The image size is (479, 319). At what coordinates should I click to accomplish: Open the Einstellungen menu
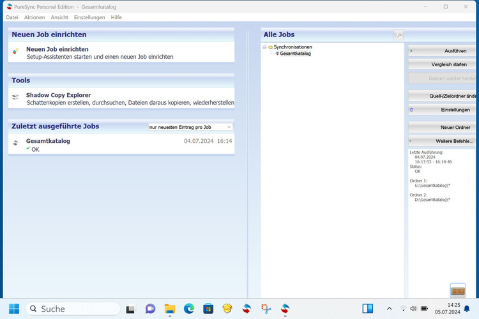89,17
